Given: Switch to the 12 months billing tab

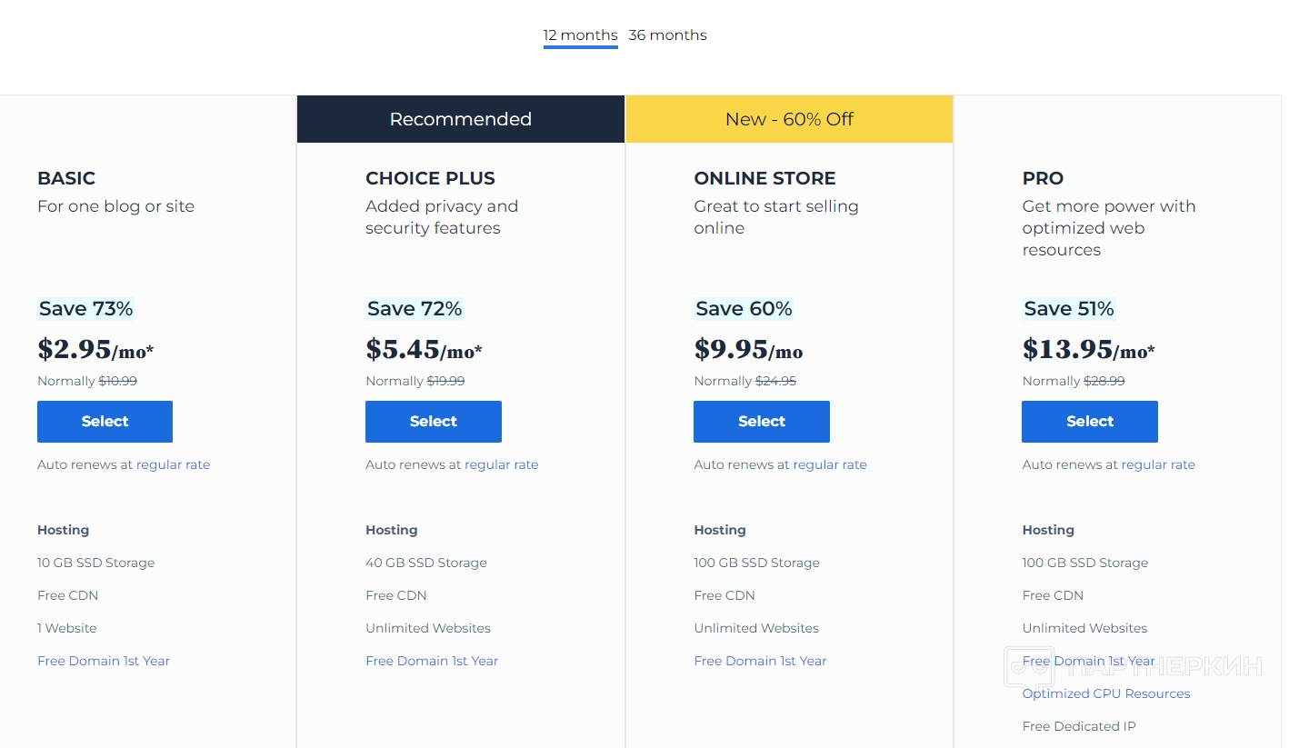Looking at the screenshot, I should tap(580, 35).
